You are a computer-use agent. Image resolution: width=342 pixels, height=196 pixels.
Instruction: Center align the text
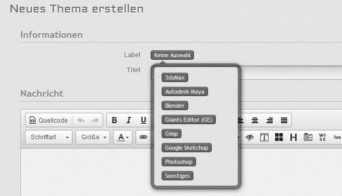(255, 120)
